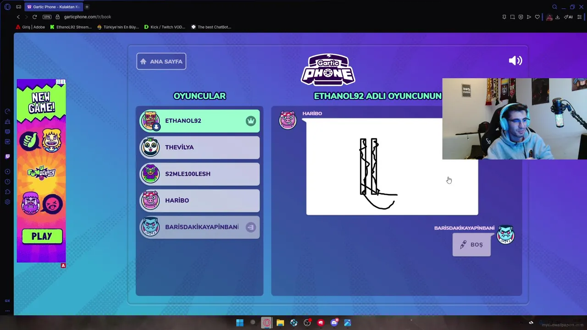Reload the page with refresh icon
The image size is (587, 330).
pos(34,17)
